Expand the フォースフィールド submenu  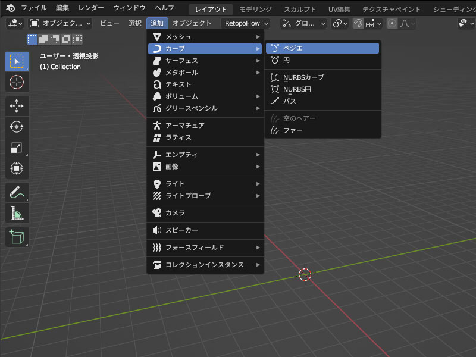pyautogui.click(x=205, y=248)
